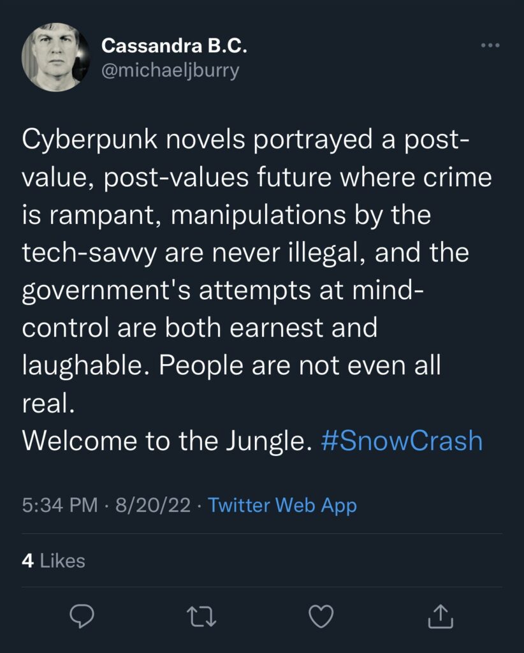Viewport: 524px width, 653px height.
Task: Open the share tweet icon
Action: (x=440, y=617)
